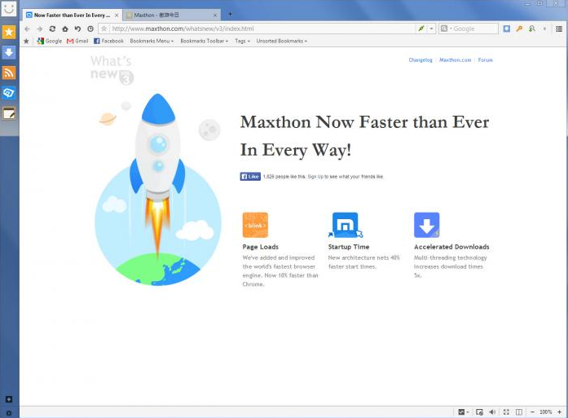568x418 pixels.
Task: Click the Accelerated Downloads arrow icon
Action: coord(427,225)
